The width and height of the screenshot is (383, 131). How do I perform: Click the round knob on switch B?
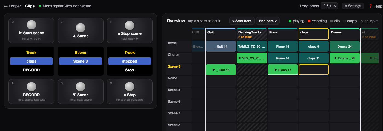coord(81,87)
